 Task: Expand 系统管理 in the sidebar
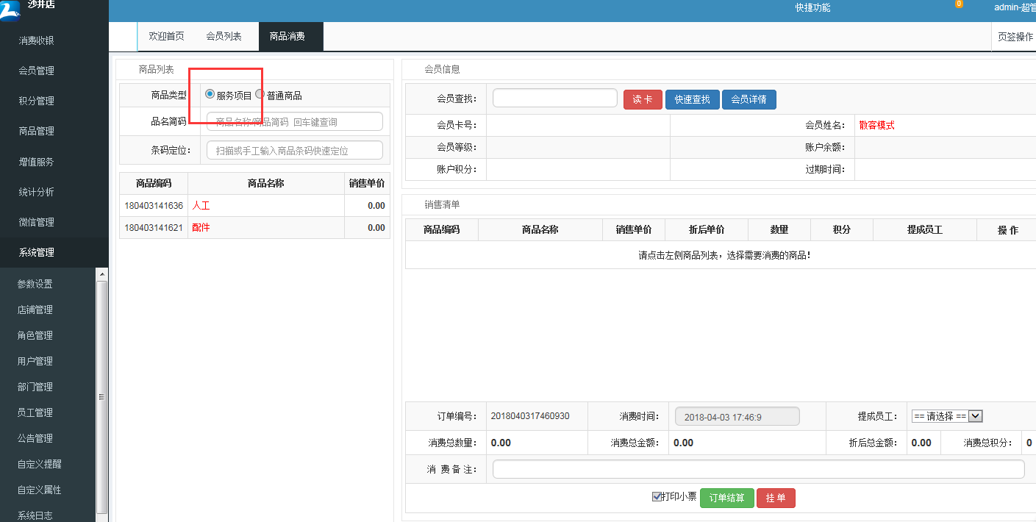point(37,252)
